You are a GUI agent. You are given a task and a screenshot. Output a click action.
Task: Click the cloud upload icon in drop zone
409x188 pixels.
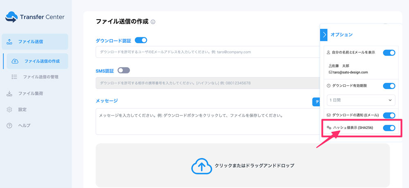click(x=201, y=166)
